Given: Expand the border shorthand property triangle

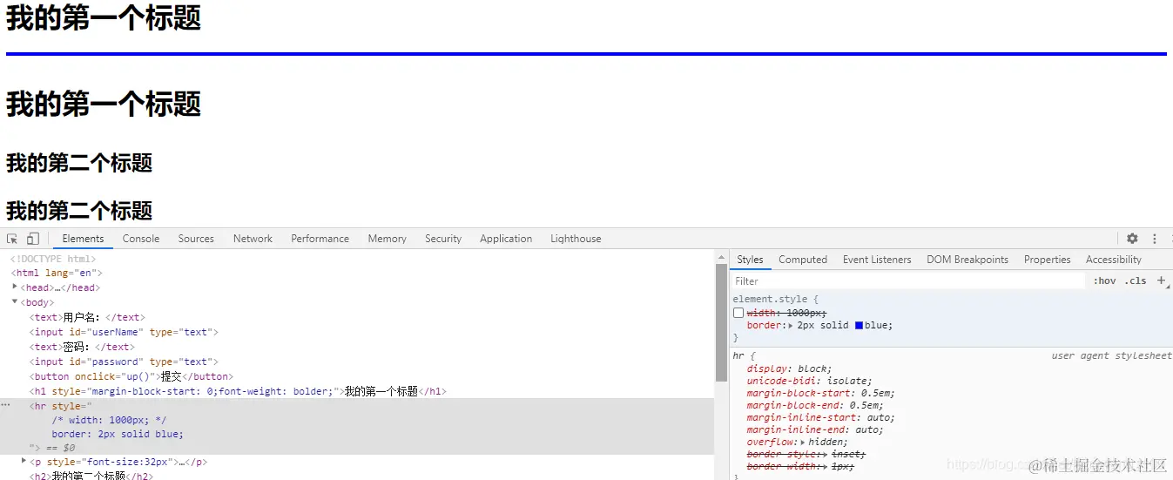Looking at the screenshot, I should click(x=791, y=325).
